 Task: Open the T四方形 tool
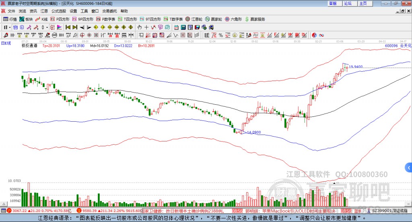(x=128, y=19)
